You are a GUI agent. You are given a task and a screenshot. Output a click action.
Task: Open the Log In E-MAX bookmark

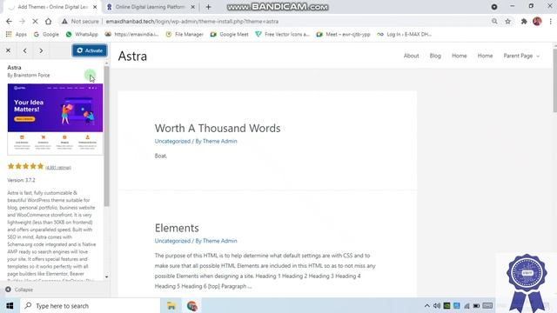[x=404, y=34]
